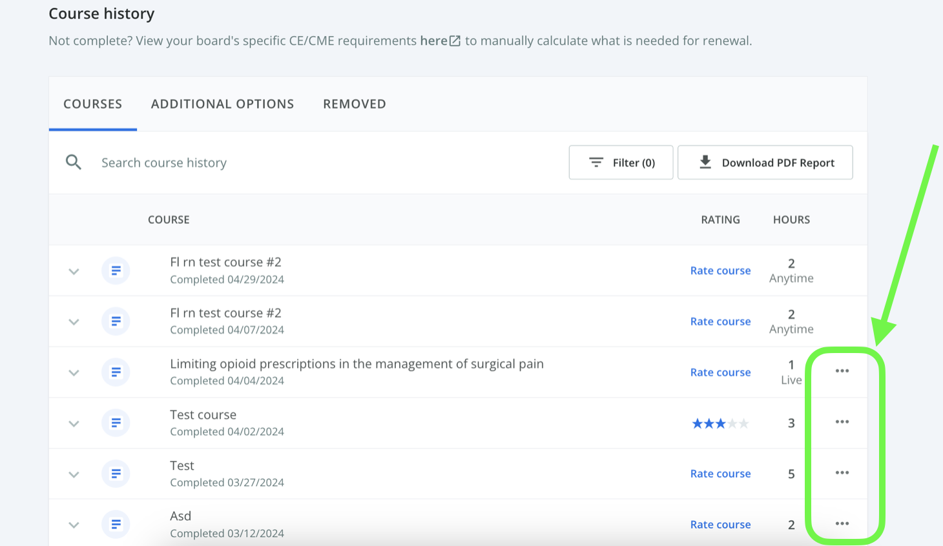The image size is (943, 546).
Task: Open more options for course completed 03/27/2024
Action: (x=842, y=473)
